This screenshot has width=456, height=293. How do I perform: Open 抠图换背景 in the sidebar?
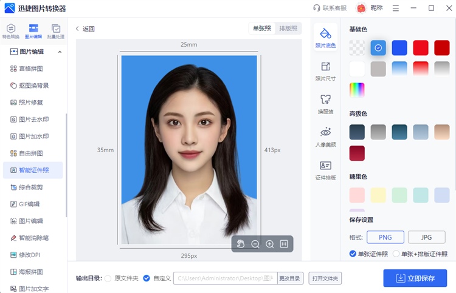coord(33,86)
